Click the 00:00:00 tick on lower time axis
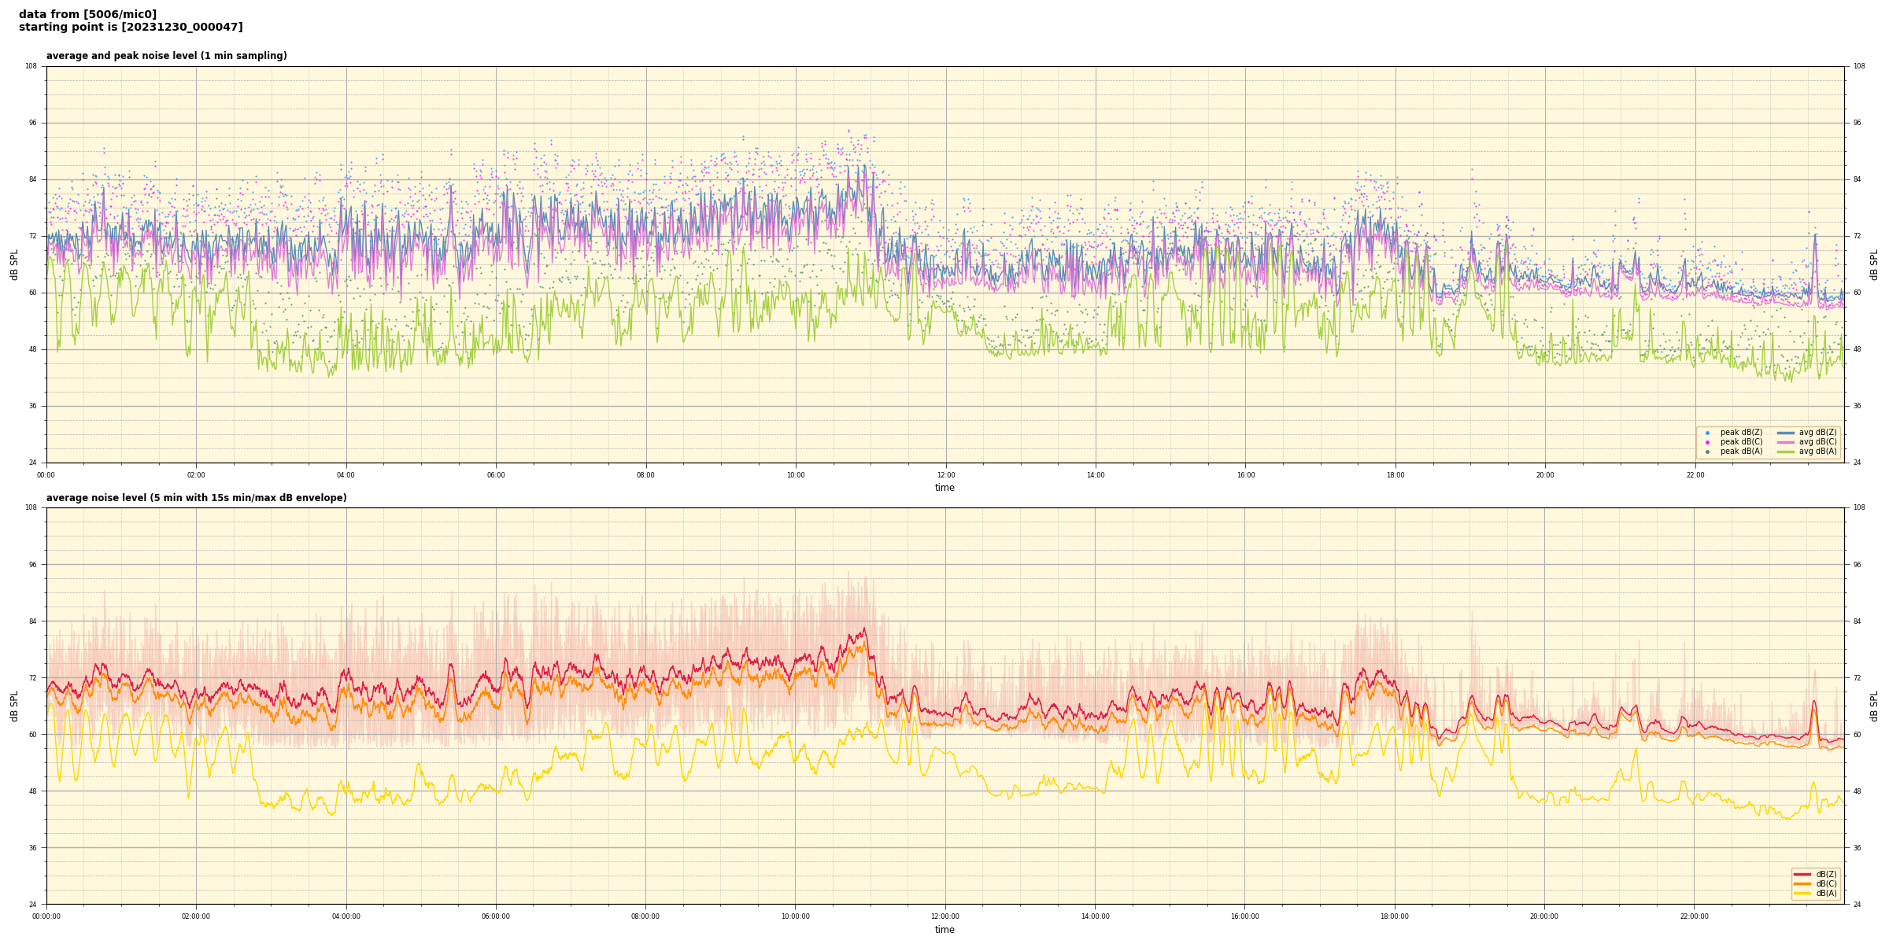The height and width of the screenshot is (944, 1889). click(x=46, y=916)
